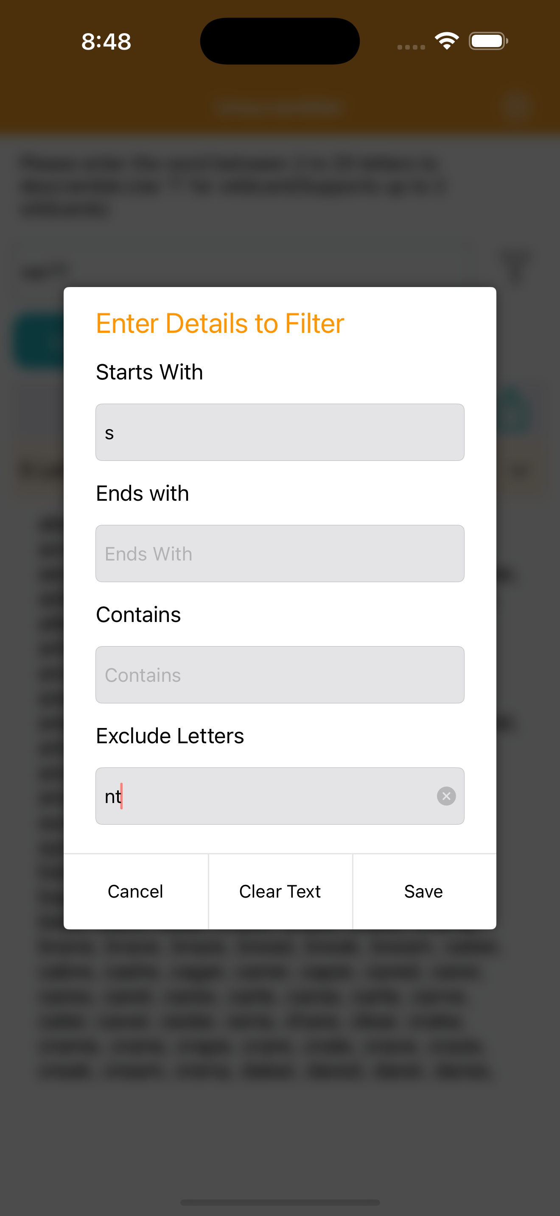Screen dimensions: 560x1216
Task: Focus the Starts With field containing 's'
Action: coord(280,432)
